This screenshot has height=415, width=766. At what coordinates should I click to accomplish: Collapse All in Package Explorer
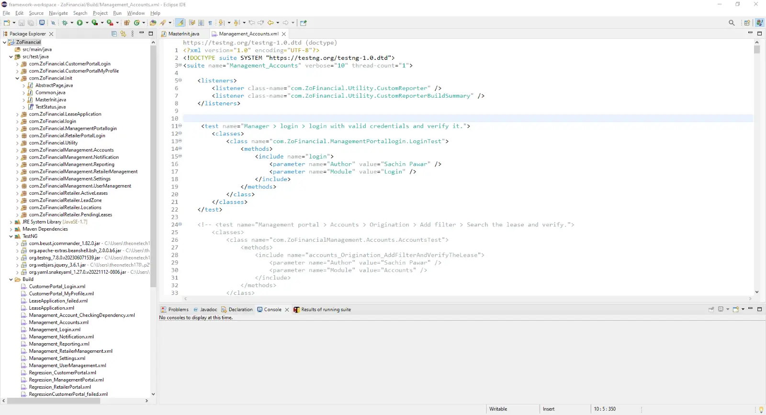[114, 34]
